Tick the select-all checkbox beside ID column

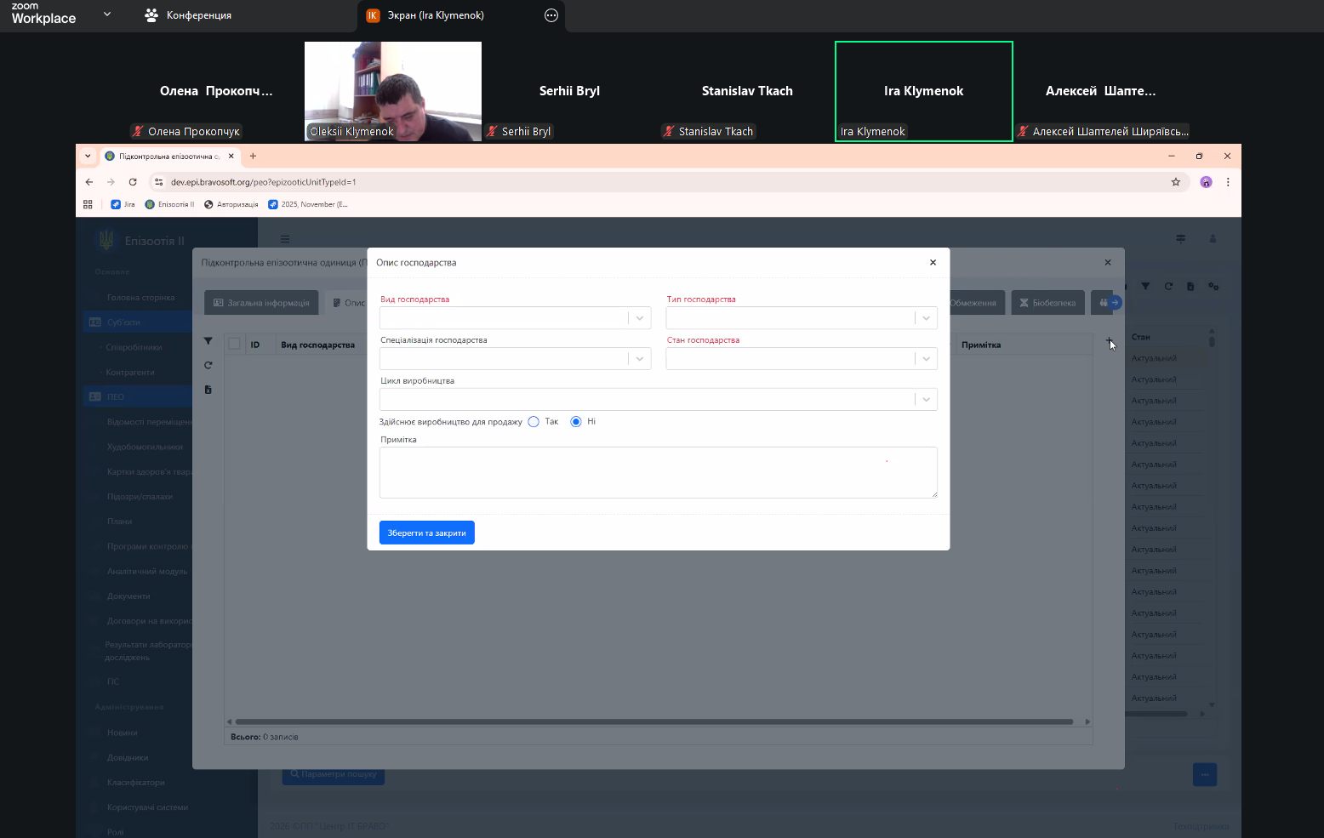click(x=235, y=345)
